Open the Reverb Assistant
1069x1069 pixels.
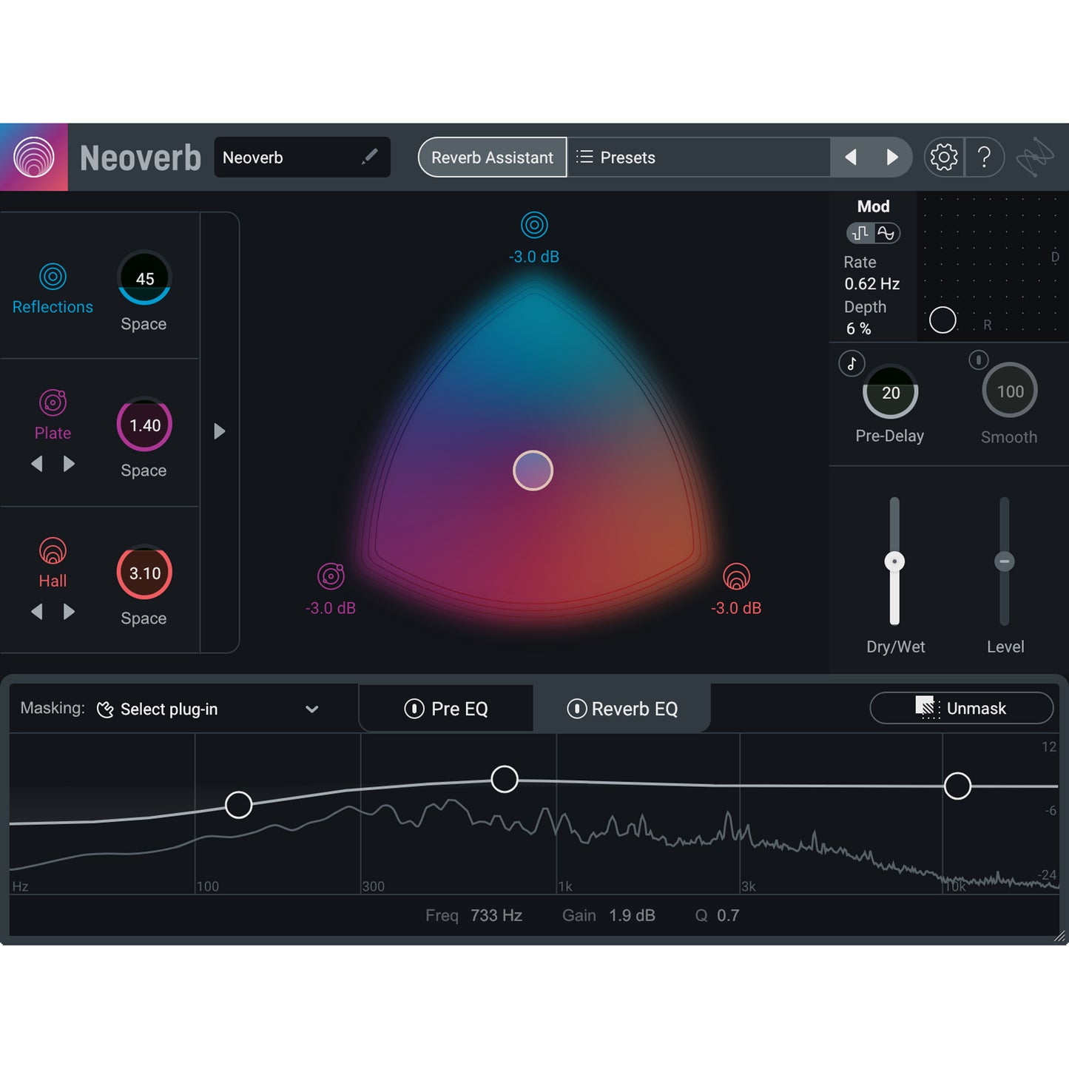pyautogui.click(x=492, y=158)
